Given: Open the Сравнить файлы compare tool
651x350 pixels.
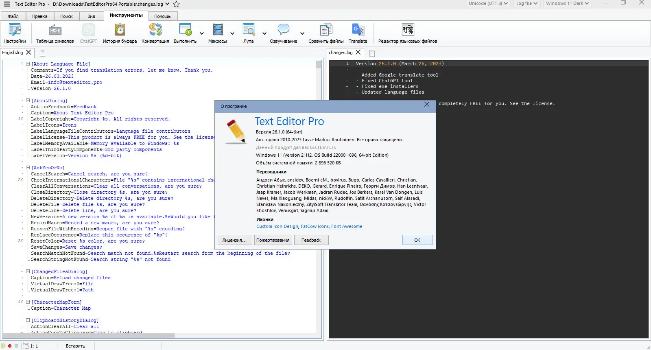Looking at the screenshot, I should 326,33.
